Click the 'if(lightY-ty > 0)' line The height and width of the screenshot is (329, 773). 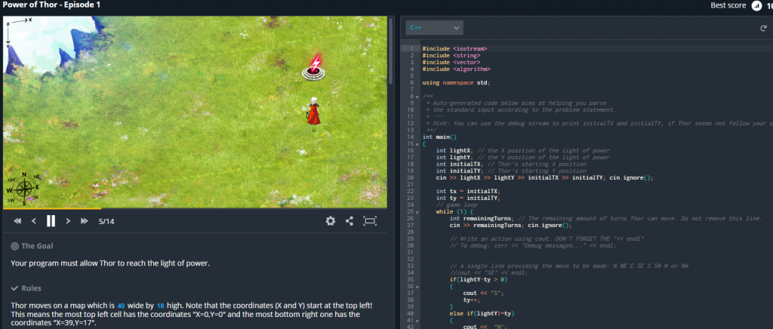(x=478, y=280)
